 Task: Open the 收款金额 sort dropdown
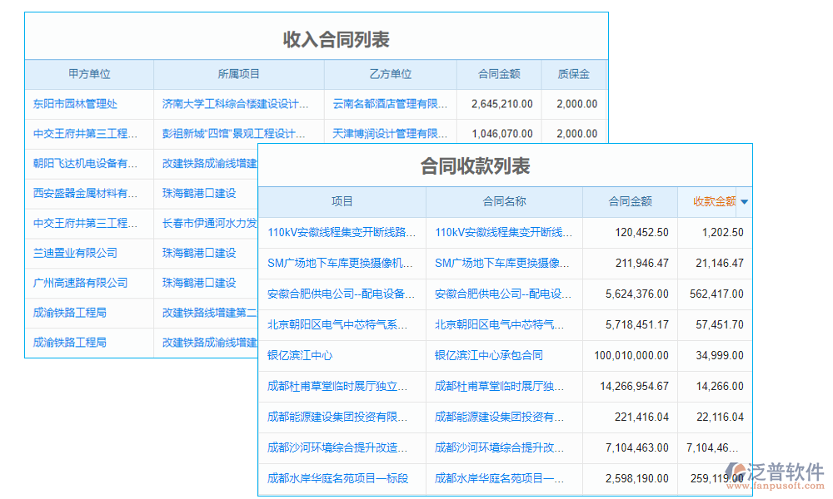pos(744,202)
